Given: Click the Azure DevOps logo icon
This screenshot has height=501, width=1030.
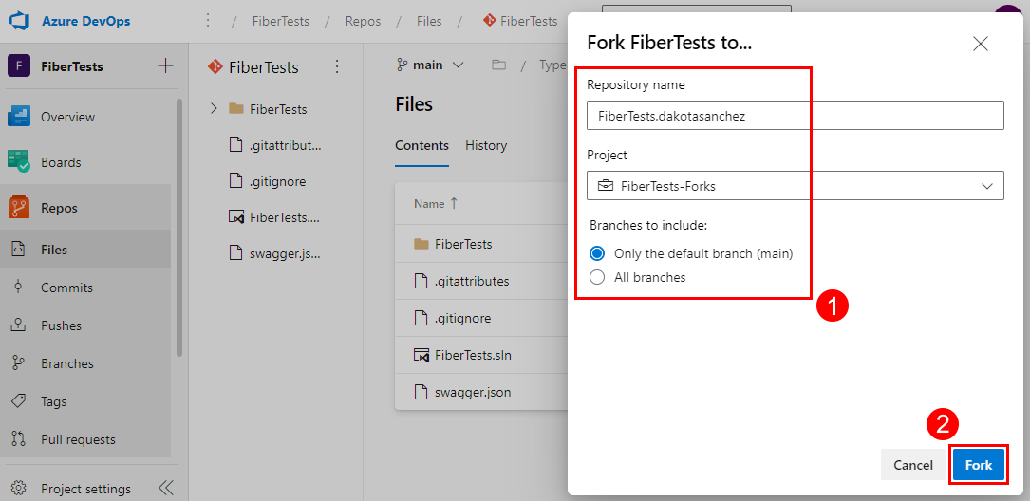Looking at the screenshot, I should (20, 21).
